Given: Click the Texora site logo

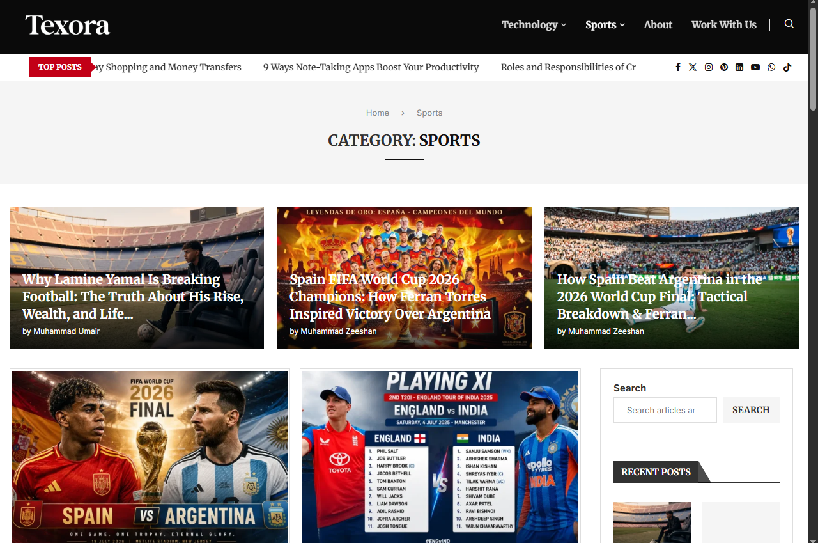Looking at the screenshot, I should click(68, 25).
